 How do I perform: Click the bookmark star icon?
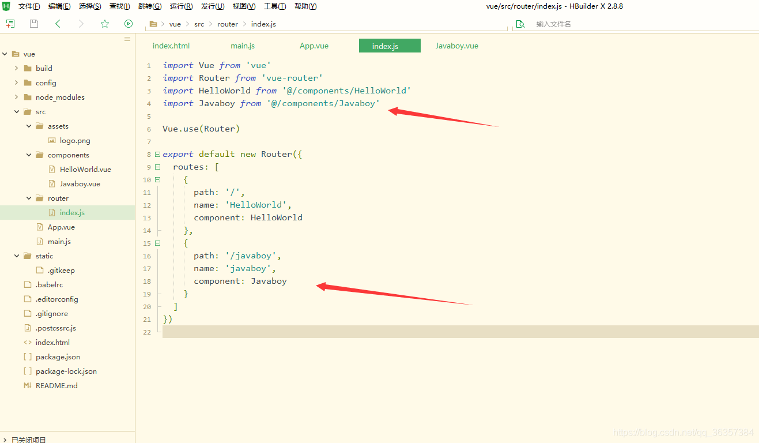[x=105, y=24]
